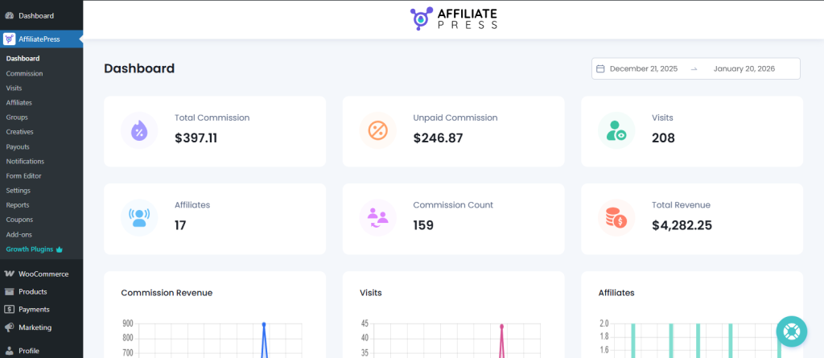
Task: Open the AffiliatePress Dashboard submenu item
Action: 23,59
